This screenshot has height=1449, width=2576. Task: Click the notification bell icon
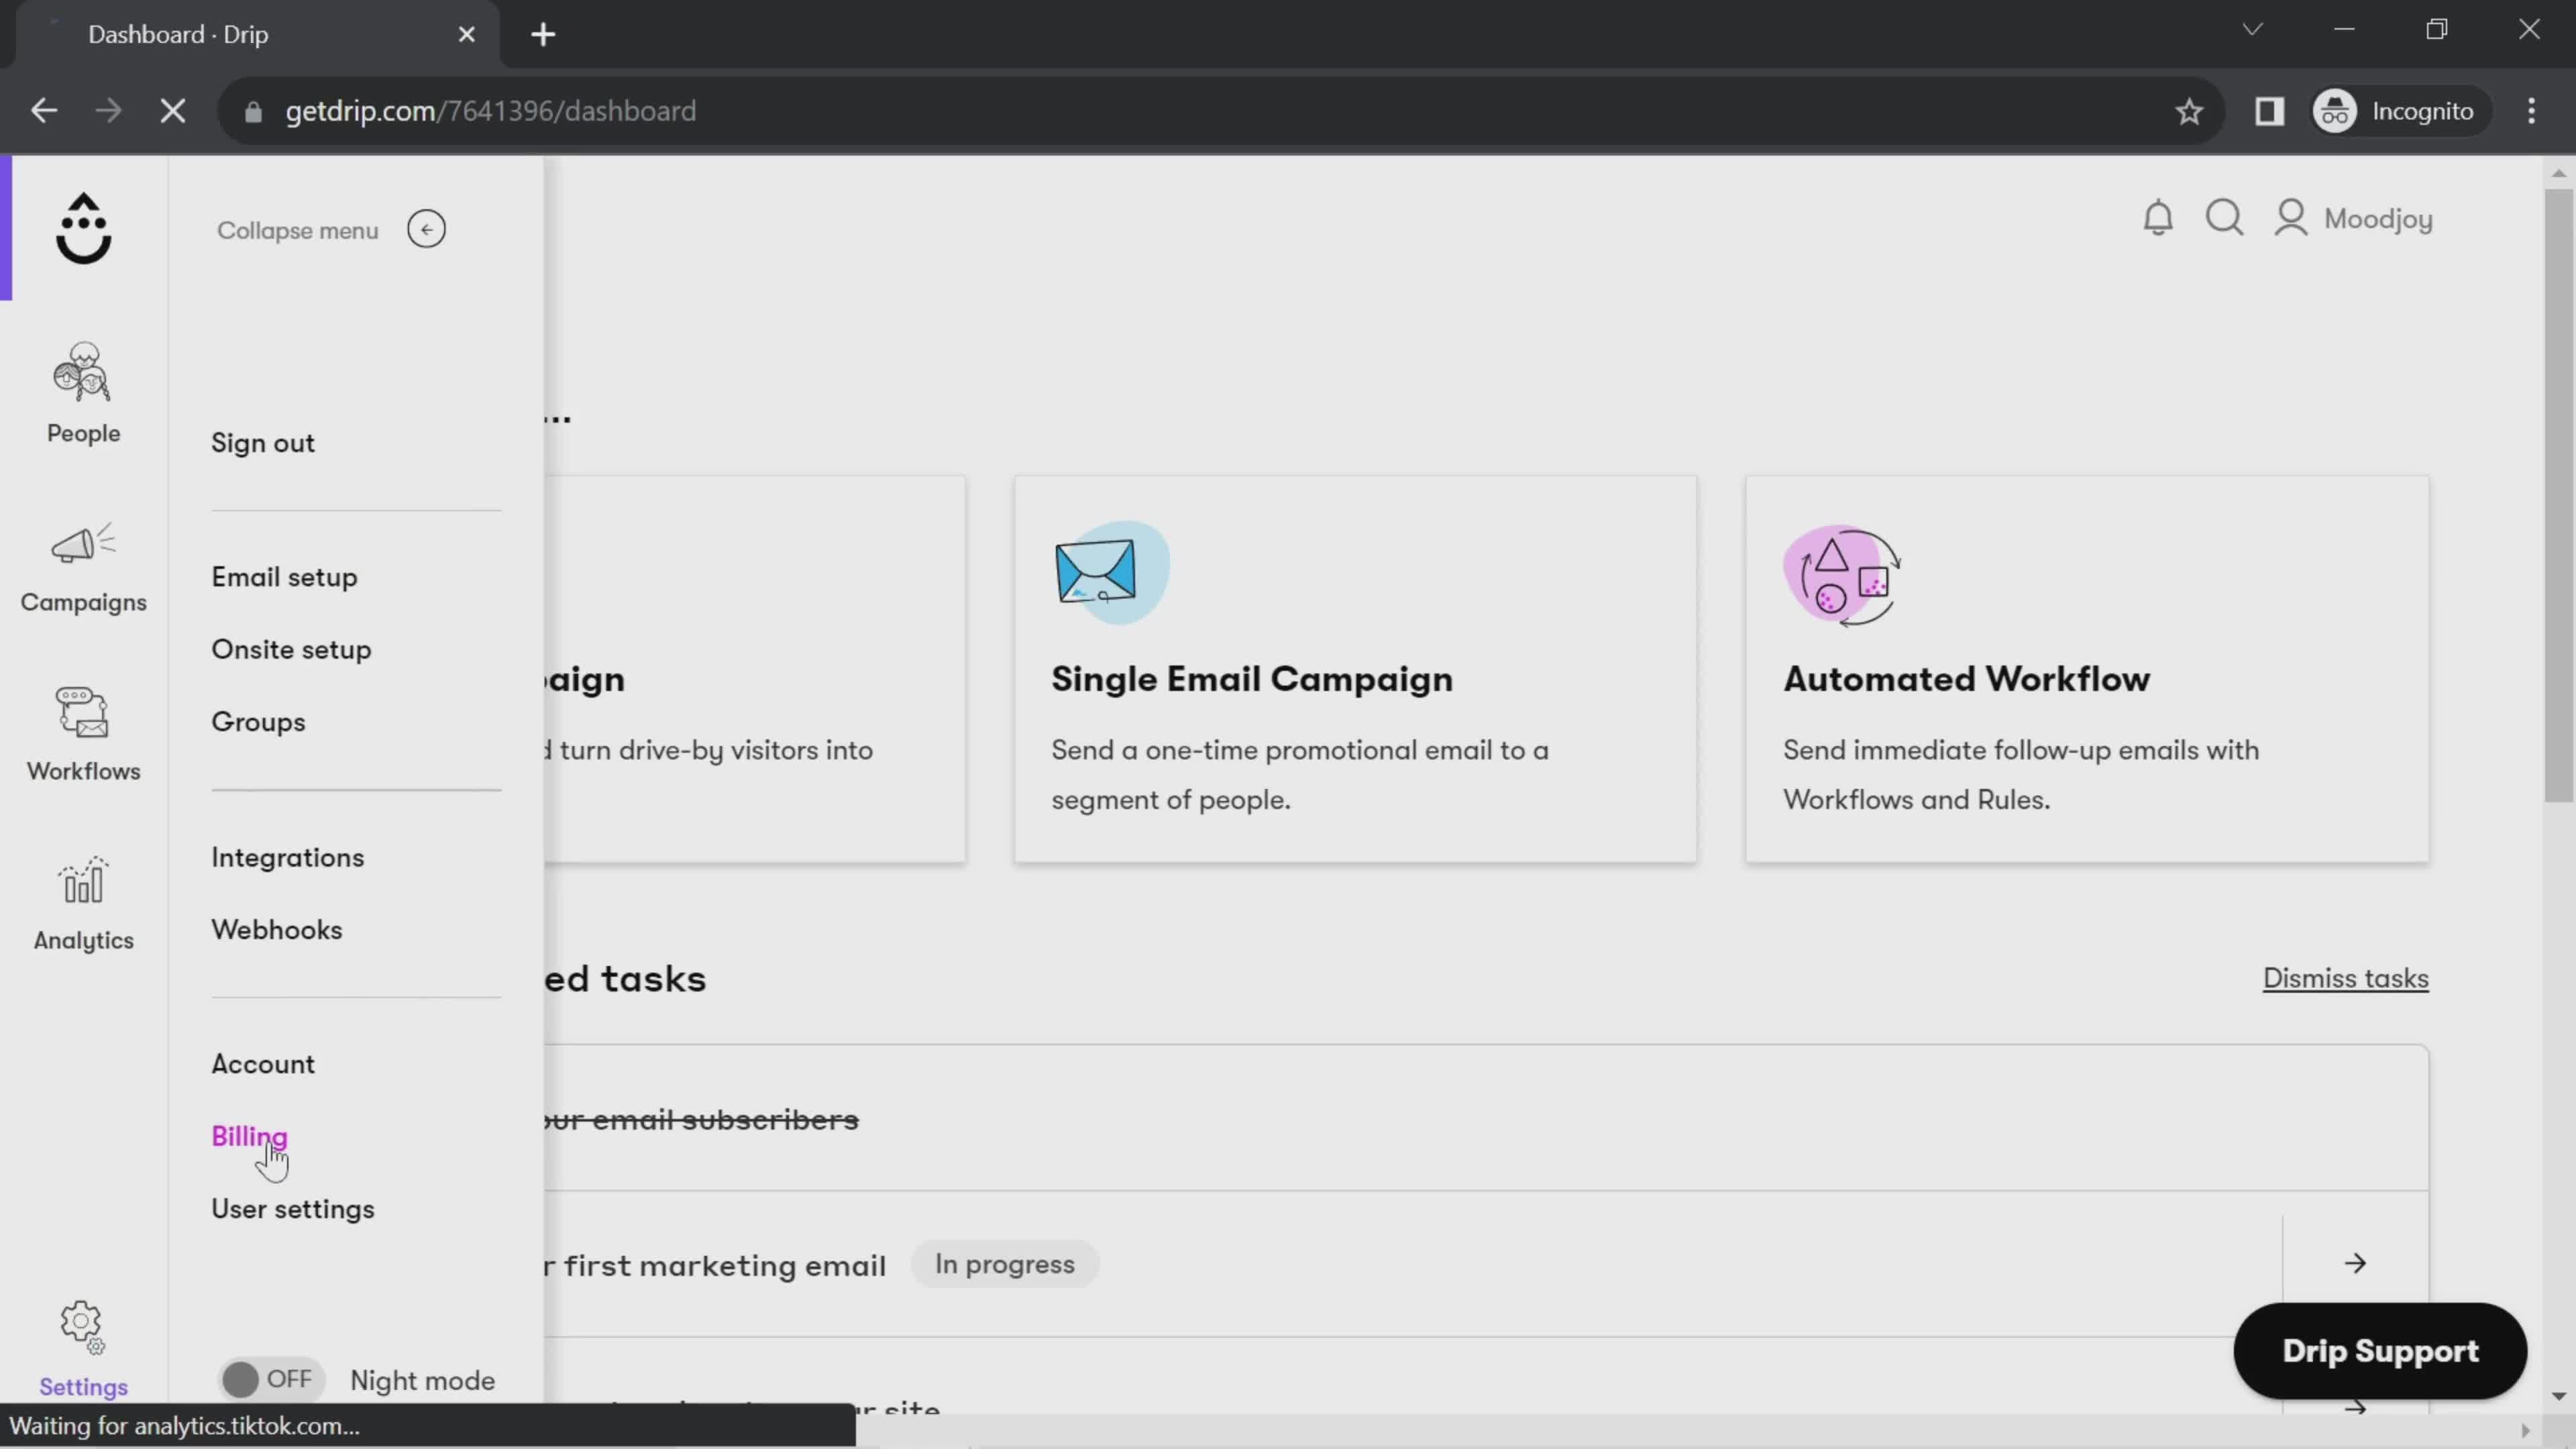[2159, 217]
